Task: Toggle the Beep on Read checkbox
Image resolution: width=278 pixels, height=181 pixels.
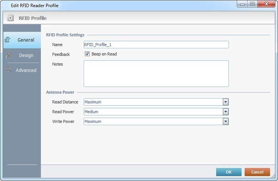Action: pos(87,54)
